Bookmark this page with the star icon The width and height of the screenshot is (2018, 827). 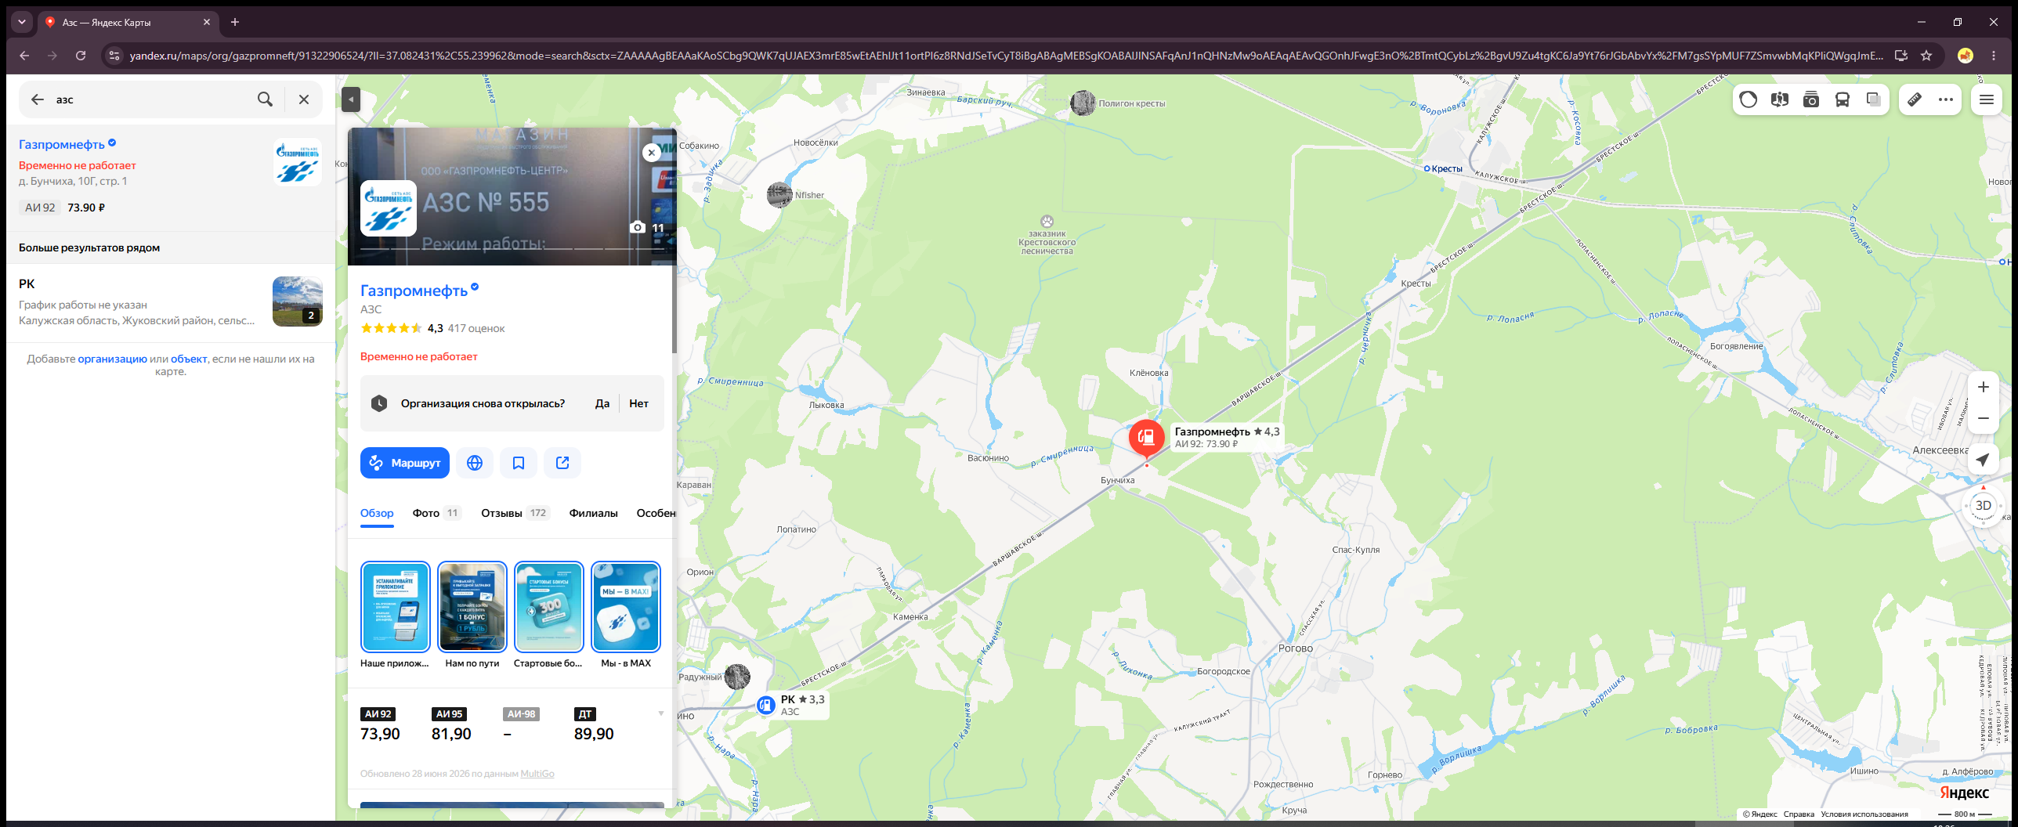[x=1926, y=56]
